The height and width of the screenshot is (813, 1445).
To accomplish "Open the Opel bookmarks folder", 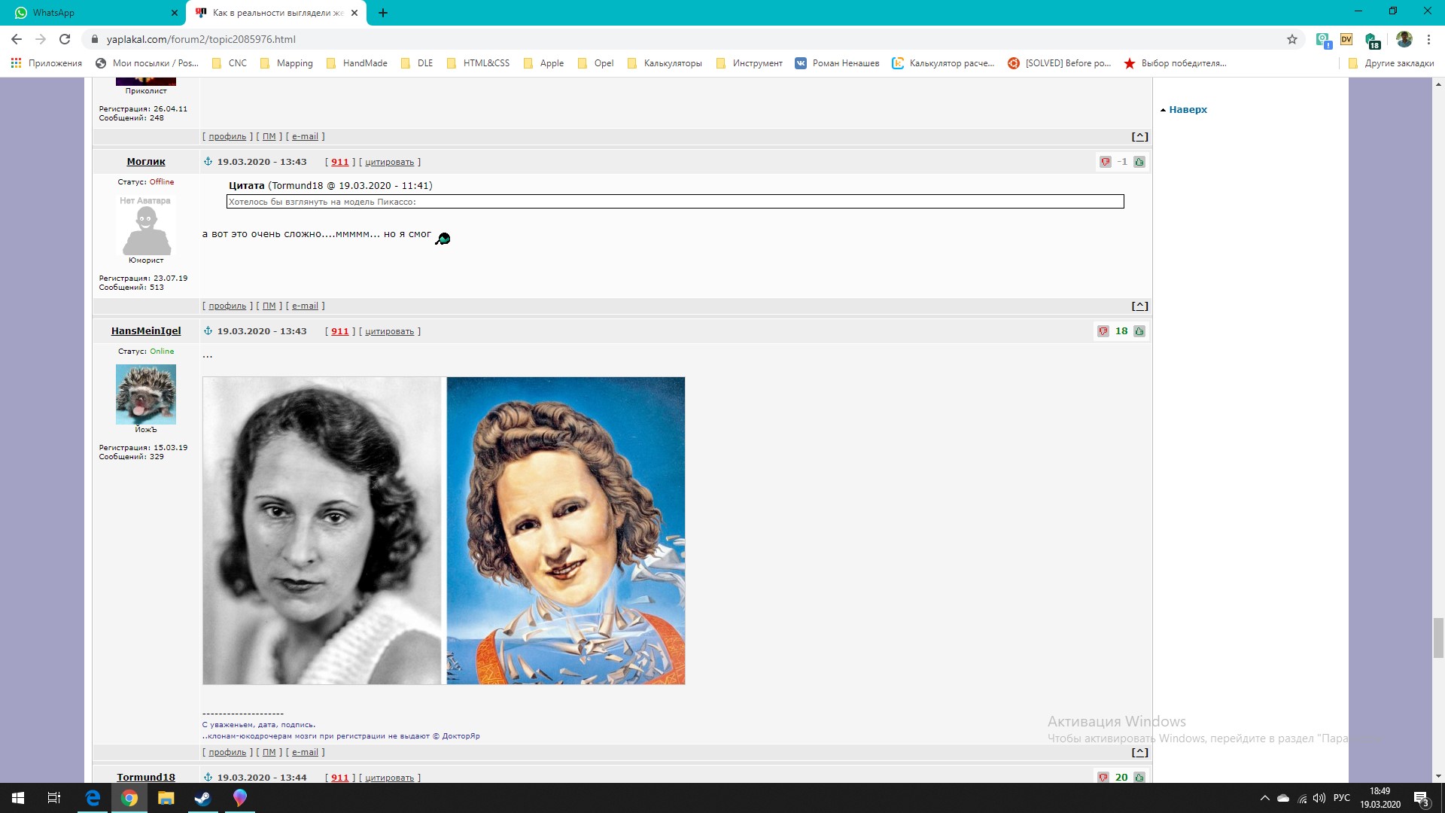I will click(x=595, y=63).
